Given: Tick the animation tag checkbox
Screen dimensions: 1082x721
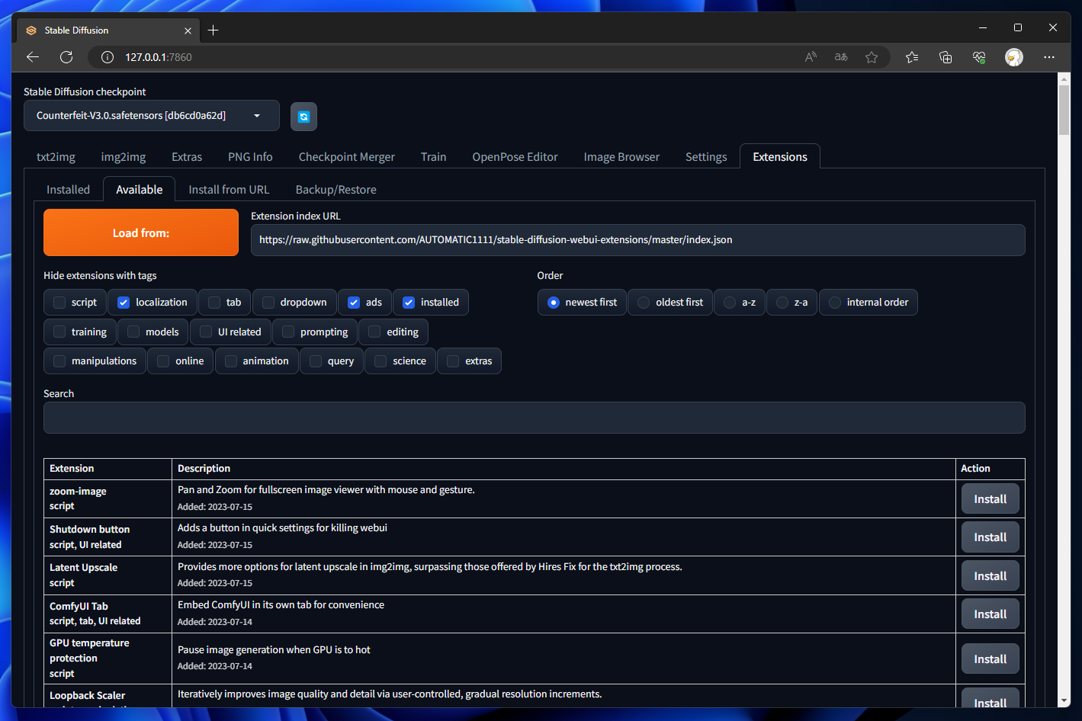Looking at the screenshot, I should click(x=231, y=361).
